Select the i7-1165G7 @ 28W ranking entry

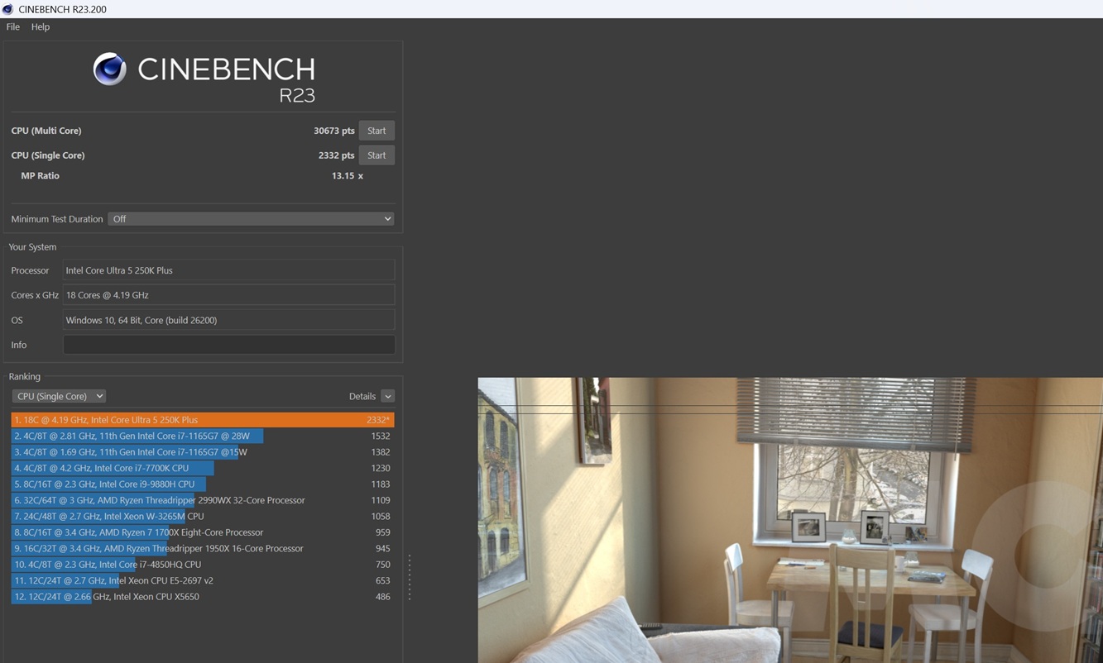tap(202, 436)
